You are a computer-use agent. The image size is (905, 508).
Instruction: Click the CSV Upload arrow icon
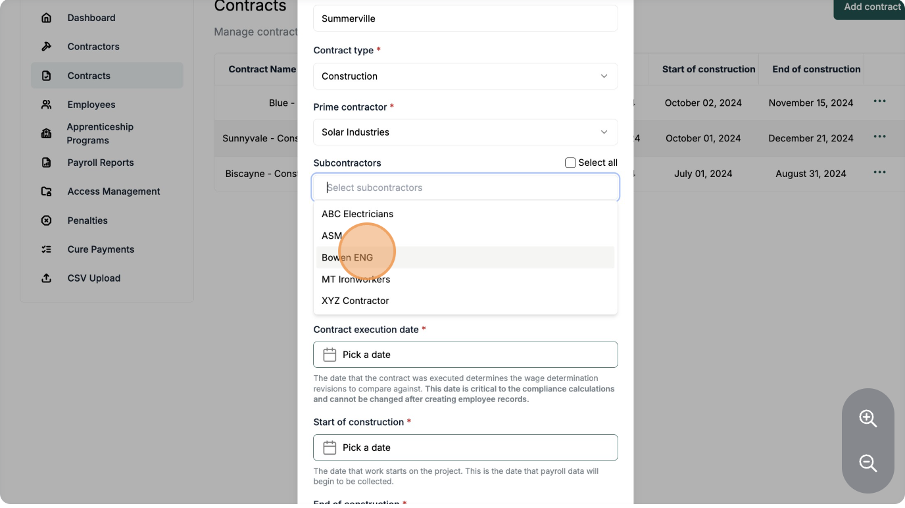[46, 278]
